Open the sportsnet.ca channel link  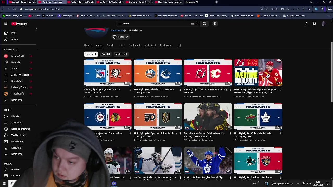(x=117, y=30)
